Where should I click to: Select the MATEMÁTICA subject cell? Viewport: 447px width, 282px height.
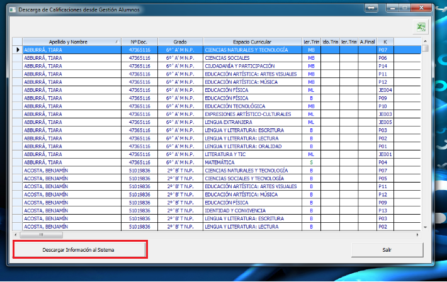pyautogui.click(x=252, y=162)
